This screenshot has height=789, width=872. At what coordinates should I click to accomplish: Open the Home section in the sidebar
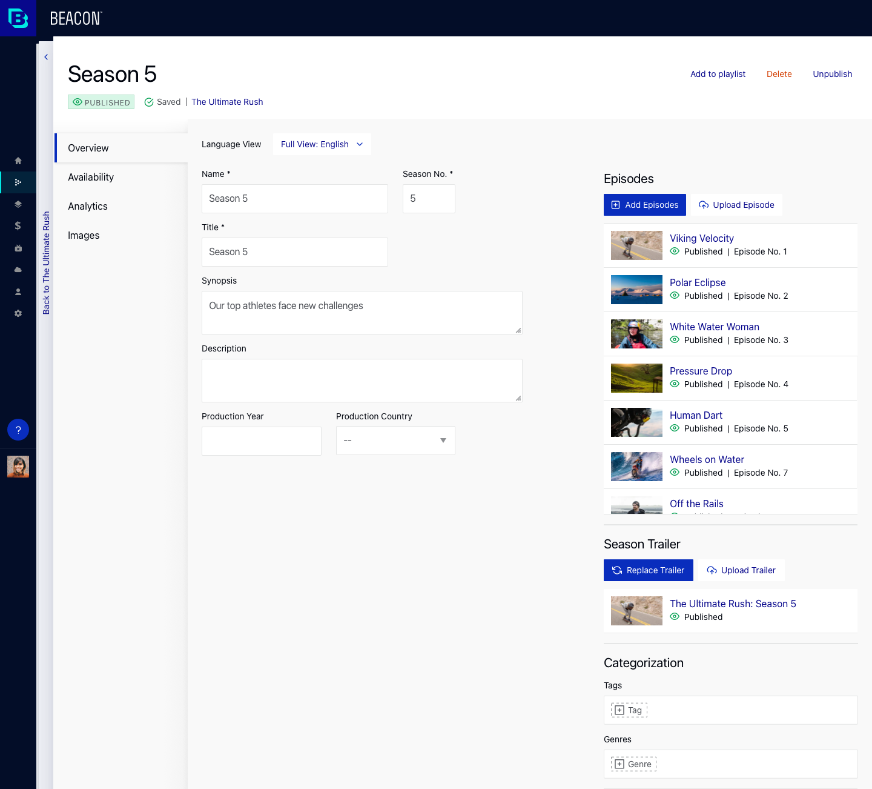(18, 161)
